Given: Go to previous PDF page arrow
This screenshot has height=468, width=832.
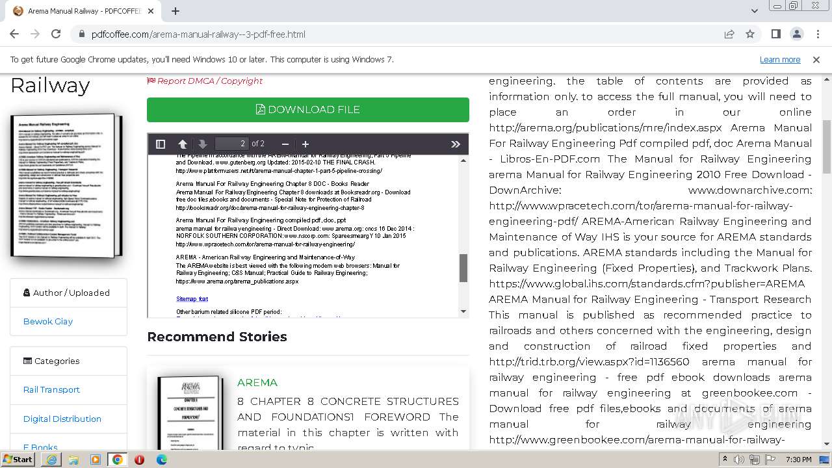Looking at the screenshot, I should [x=183, y=144].
